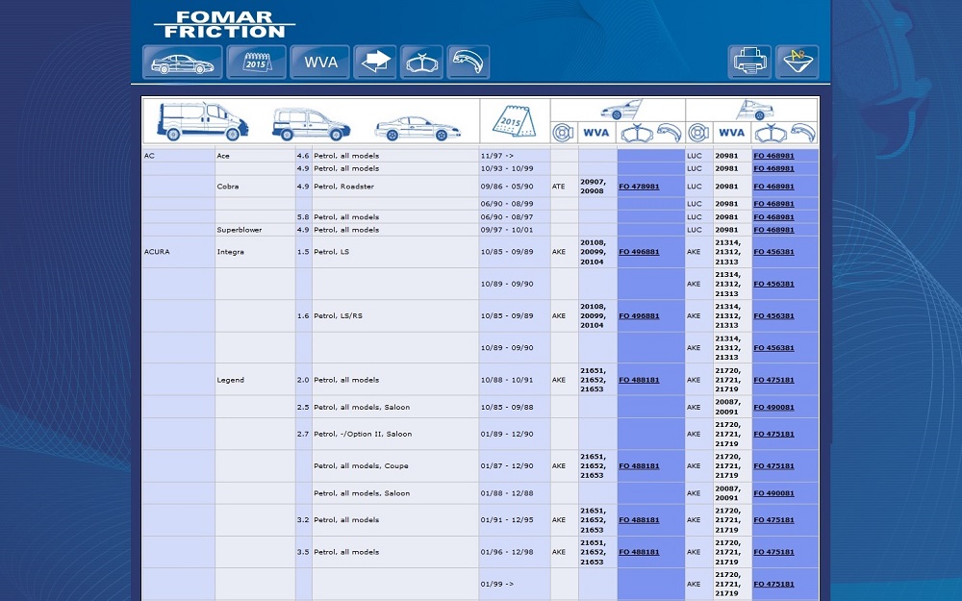Click the date range '06/90 - 08/99'
Screen dimensions: 962x601
tap(507, 204)
